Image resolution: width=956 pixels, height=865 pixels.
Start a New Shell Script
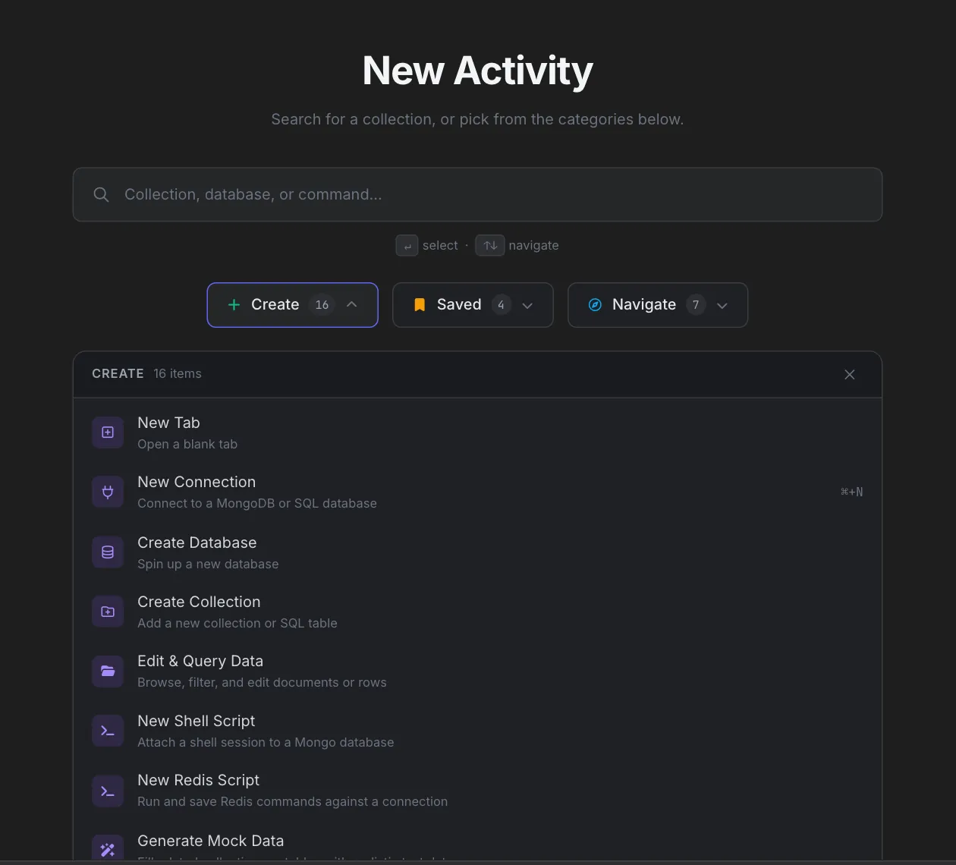pyautogui.click(x=477, y=731)
